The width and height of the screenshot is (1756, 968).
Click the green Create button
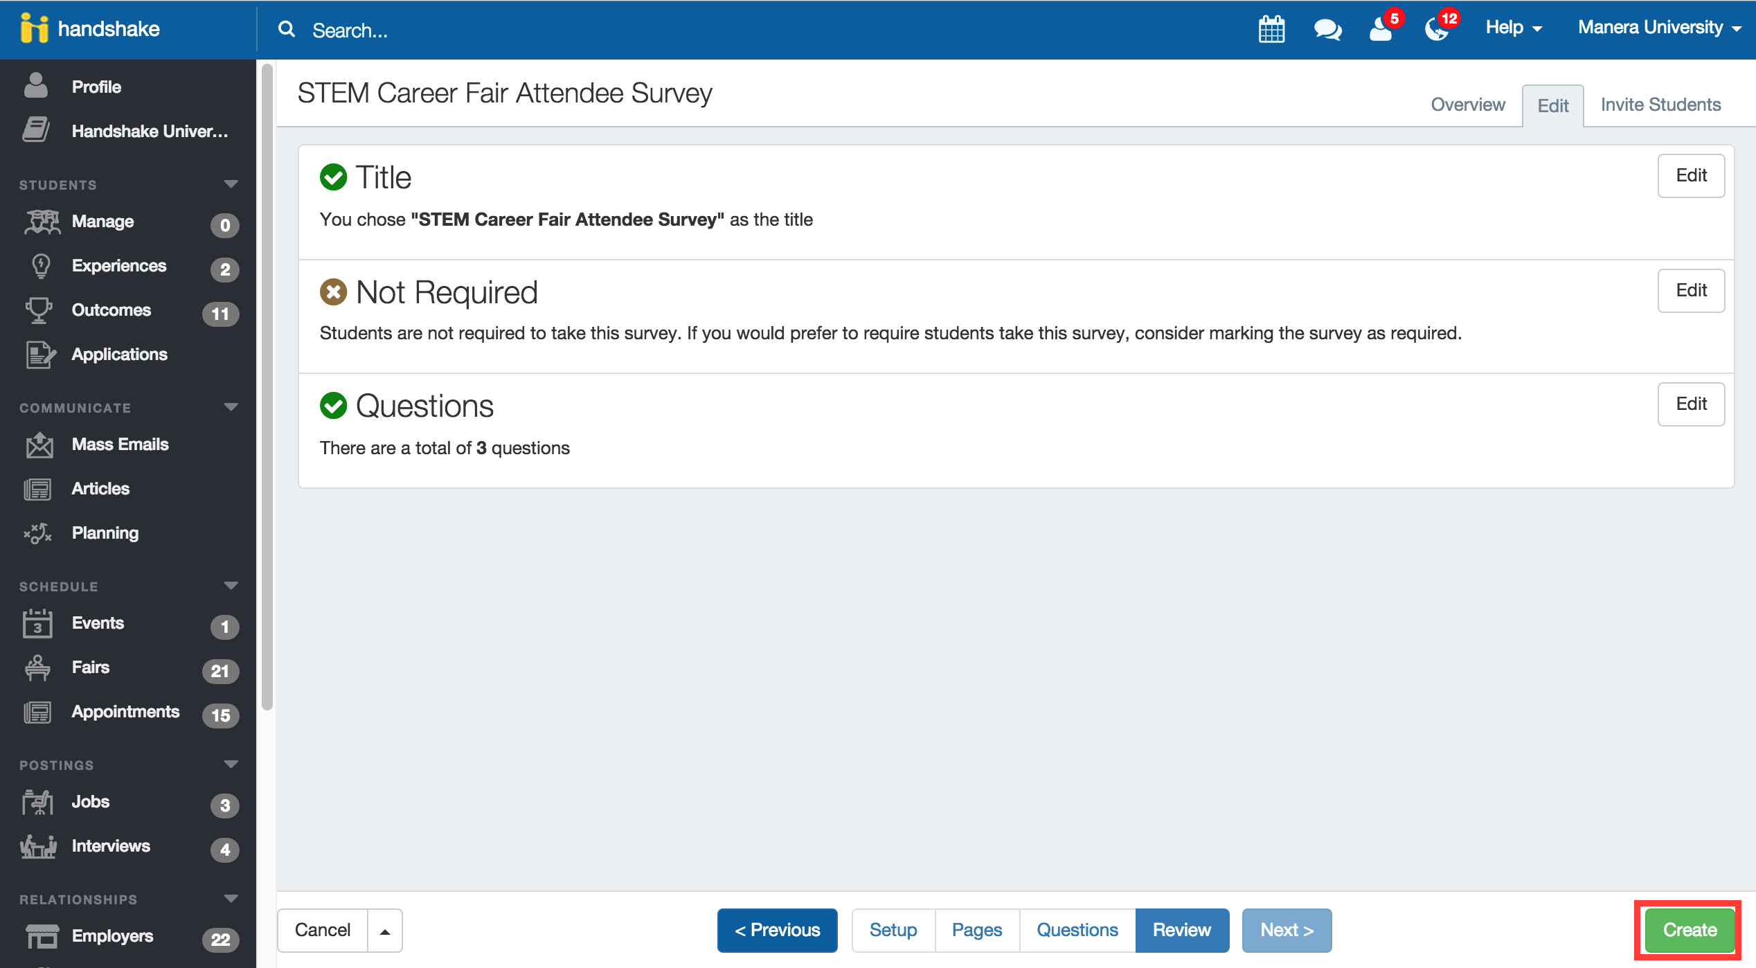pos(1689,930)
